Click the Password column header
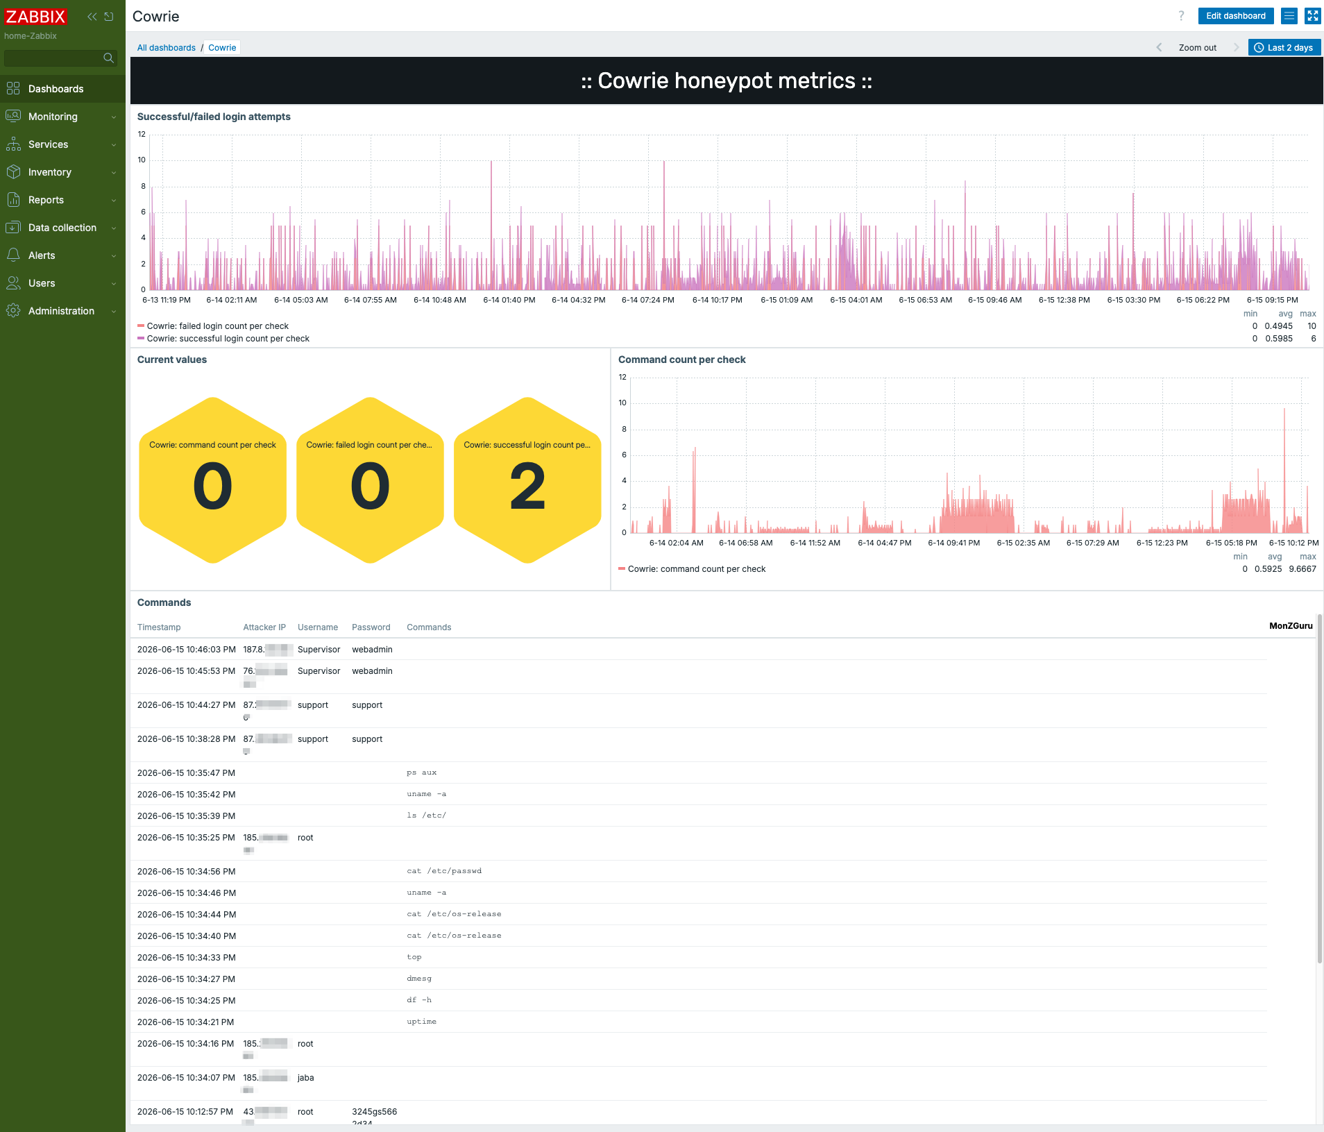This screenshot has width=1324, height=1132. (x=371, y=627)
